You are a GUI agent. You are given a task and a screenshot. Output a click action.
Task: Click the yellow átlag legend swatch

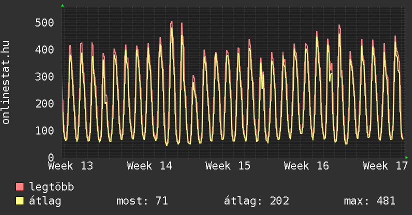[20, 201]
